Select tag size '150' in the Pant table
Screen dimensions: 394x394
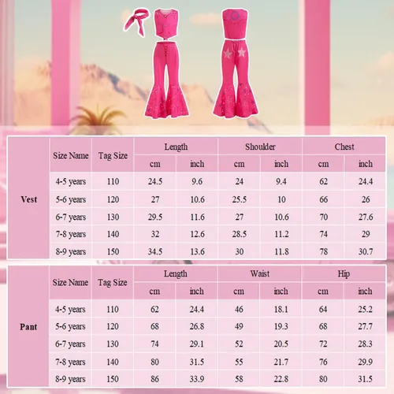click(113, 379)
